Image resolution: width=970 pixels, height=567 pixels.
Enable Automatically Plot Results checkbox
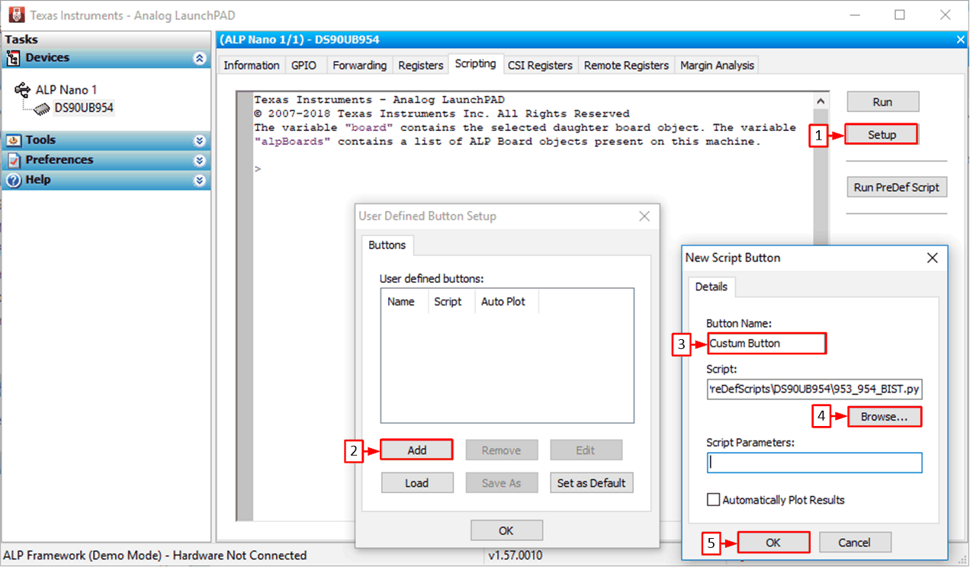pyautogui.click(x=713, y=500)
